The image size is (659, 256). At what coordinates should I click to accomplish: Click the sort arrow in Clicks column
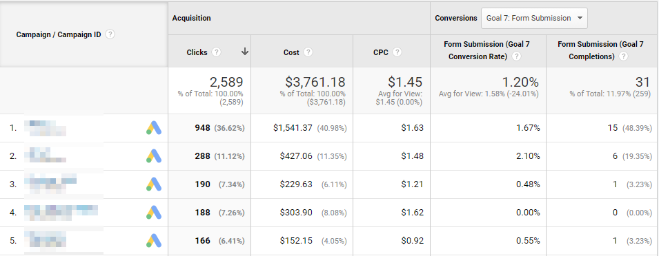pos(244,52)
